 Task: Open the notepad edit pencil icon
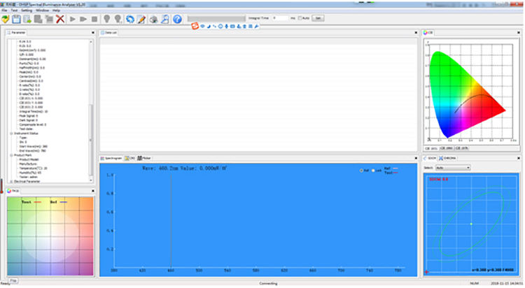coord(142,19)
